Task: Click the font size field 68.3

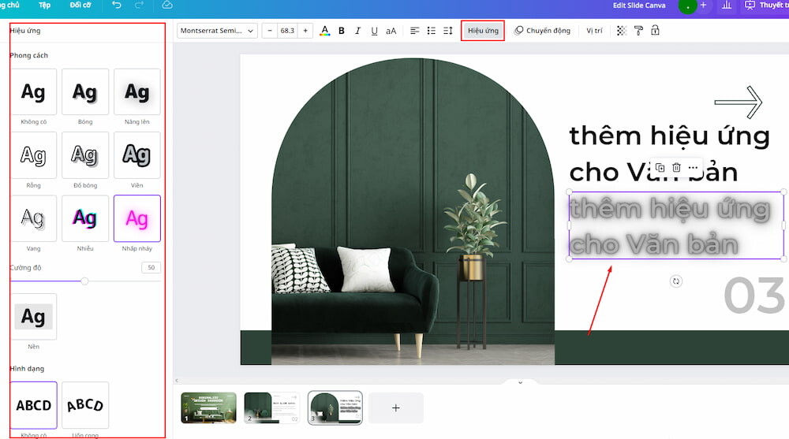Action: click(287, 31)
